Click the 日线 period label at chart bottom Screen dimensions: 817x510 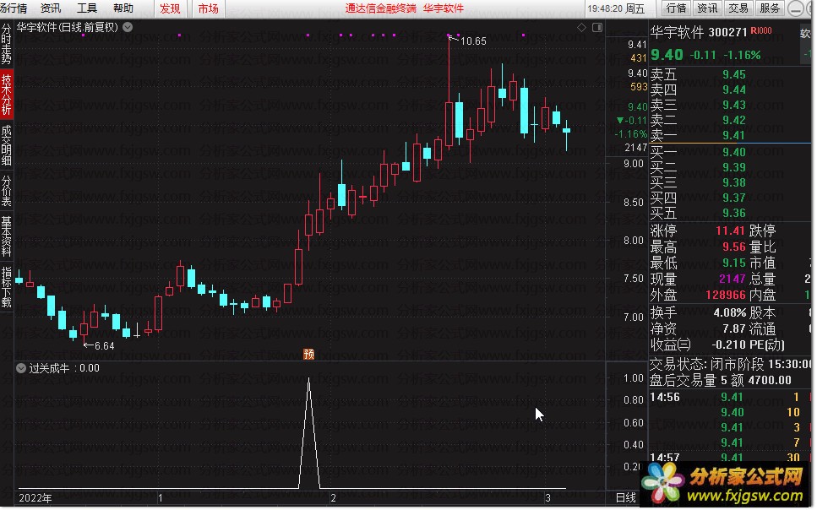[x=626, y=498]
